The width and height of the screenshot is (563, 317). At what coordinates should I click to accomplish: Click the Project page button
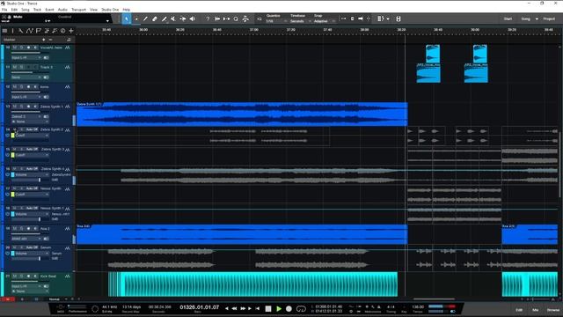(549, 19)
